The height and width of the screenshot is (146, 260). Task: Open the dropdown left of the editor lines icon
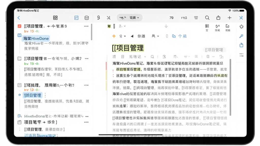(187, 57)
